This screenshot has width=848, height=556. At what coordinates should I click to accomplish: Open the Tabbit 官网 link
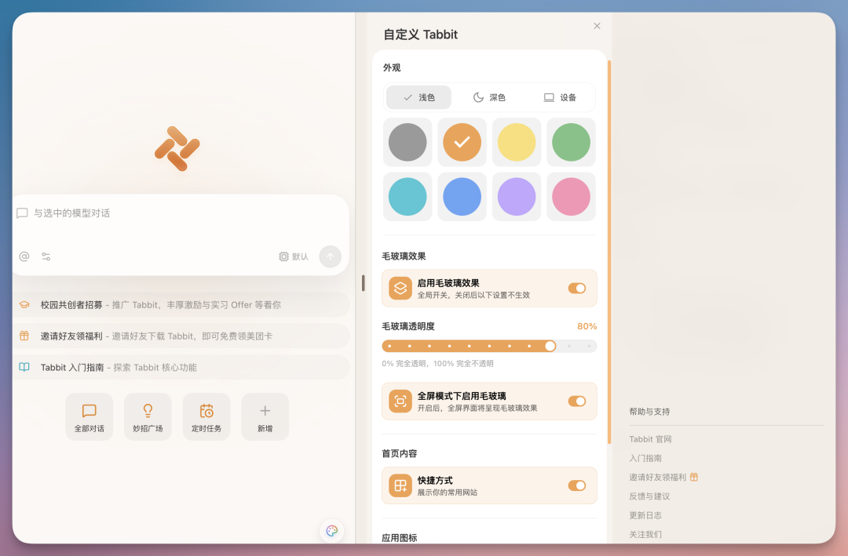[x=650, y=439]
